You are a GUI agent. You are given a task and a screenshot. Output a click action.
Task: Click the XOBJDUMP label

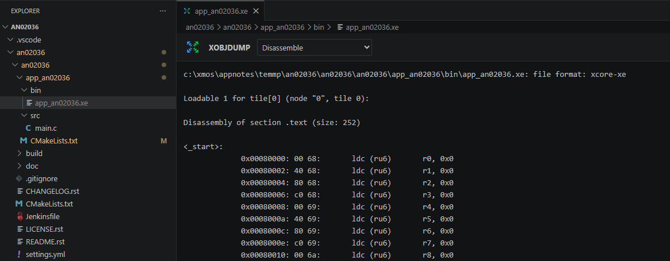(229, 48)
